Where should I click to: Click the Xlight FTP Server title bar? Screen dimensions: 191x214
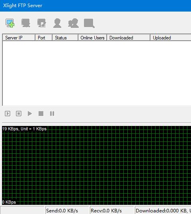coord(95,6)
